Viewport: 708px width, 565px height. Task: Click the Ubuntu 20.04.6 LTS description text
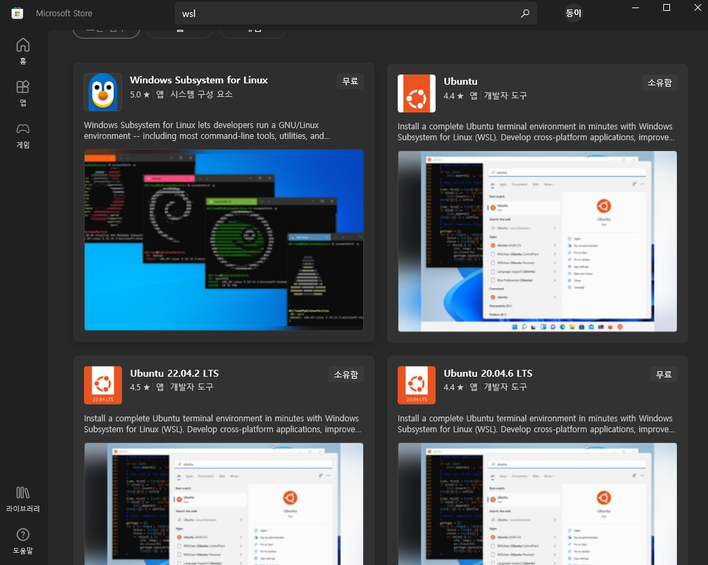point(536,423)
